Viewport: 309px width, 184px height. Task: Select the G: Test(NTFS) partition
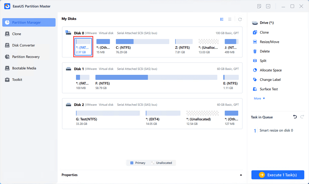tap(108, 118)
